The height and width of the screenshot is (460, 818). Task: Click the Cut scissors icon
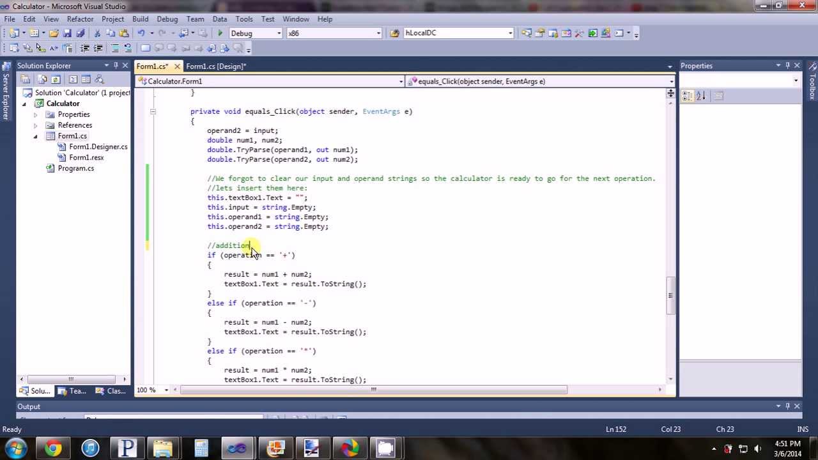[98, 33]
